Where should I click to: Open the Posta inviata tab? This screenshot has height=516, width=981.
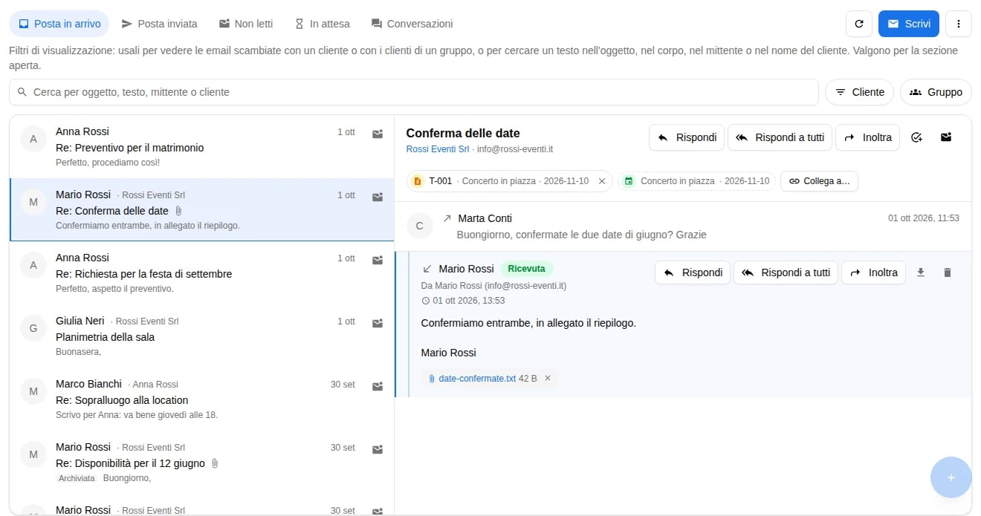click(160, 24)
